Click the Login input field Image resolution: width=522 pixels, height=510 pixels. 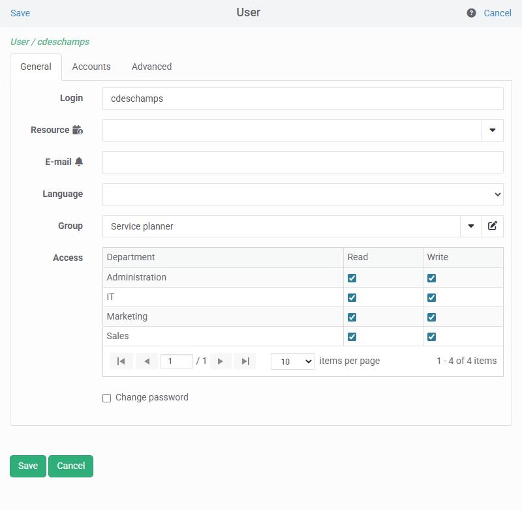[x=303, y=98]
